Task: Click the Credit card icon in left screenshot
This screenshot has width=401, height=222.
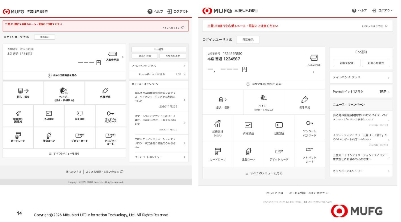Action: click(x=110, y=135)
